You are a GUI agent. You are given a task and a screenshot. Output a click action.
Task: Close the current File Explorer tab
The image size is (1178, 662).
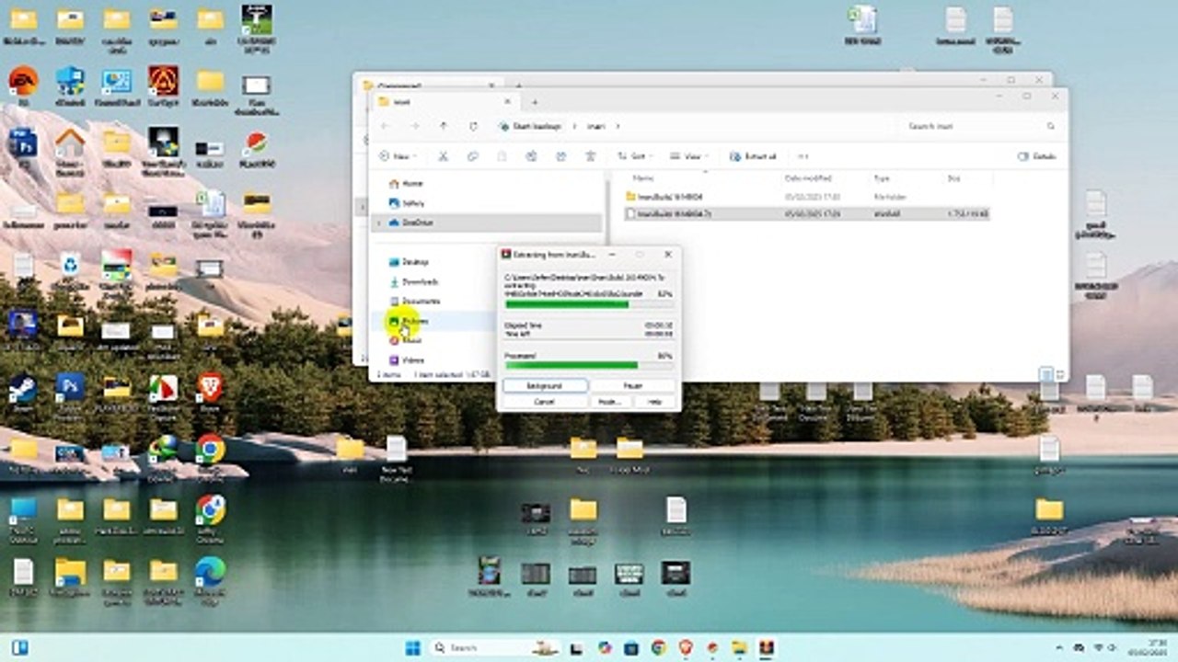pos(506,102)
